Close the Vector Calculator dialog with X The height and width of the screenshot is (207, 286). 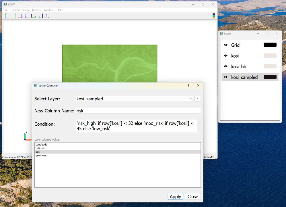[198, 85]
